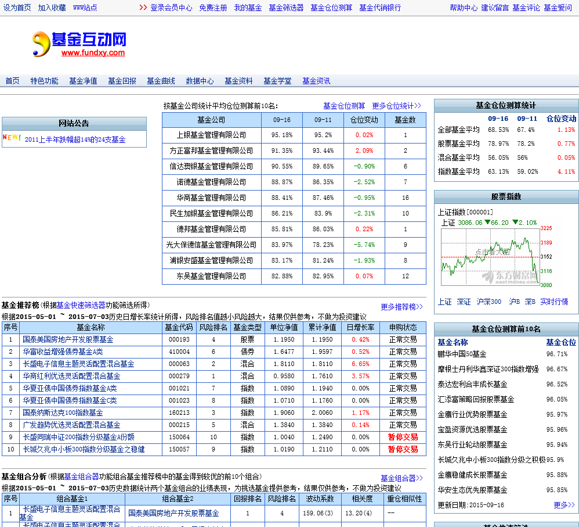Open 基金组合器 link in 组合分析 heading
This screenshot has height=527, width=579.
coord(82,476)
